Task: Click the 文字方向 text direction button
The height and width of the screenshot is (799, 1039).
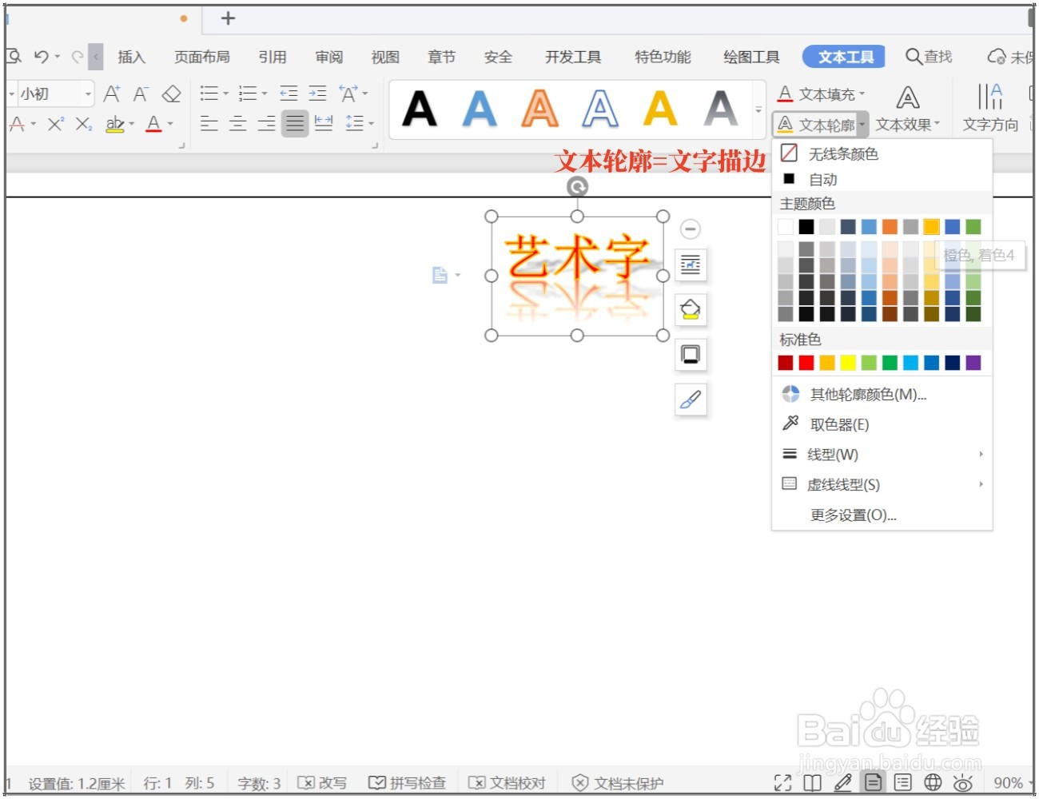Action: coord(990,109)
